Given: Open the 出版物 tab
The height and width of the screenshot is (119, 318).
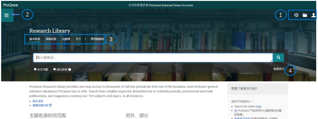Looking at the screenshot, I should click(x=66, y=39).
